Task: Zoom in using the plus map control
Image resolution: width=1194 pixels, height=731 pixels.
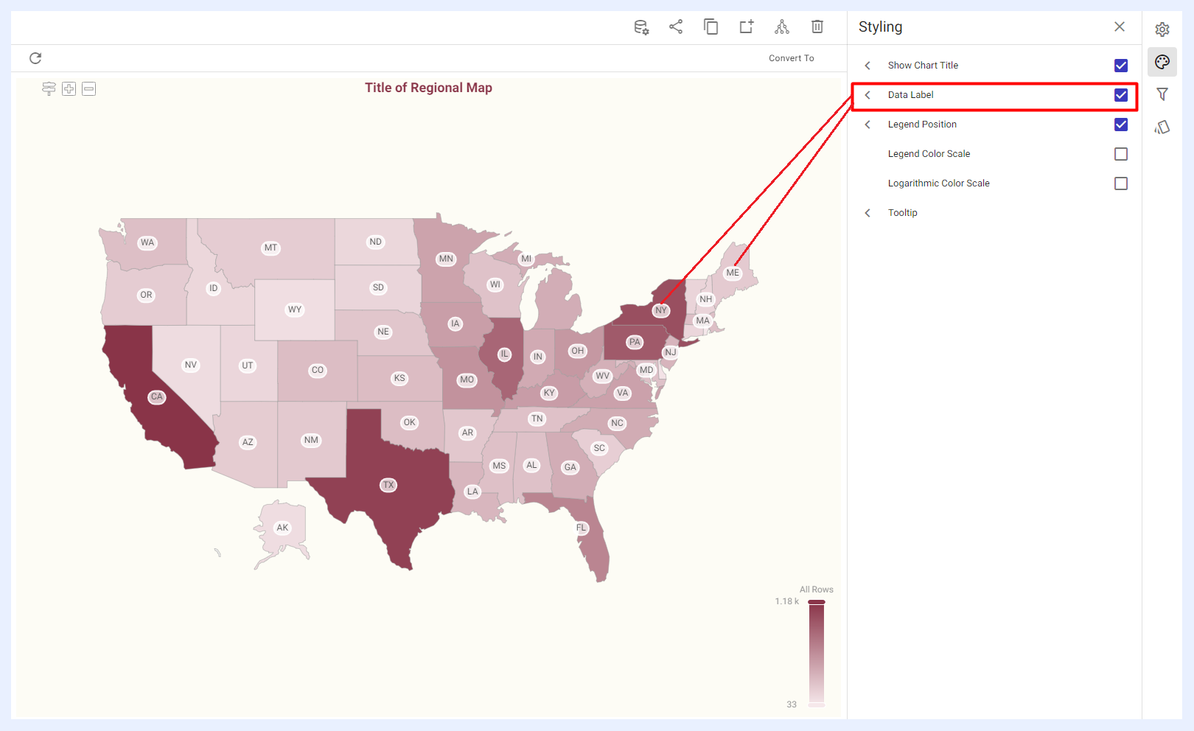Action: pyautogui.click(x=69, y=89)
